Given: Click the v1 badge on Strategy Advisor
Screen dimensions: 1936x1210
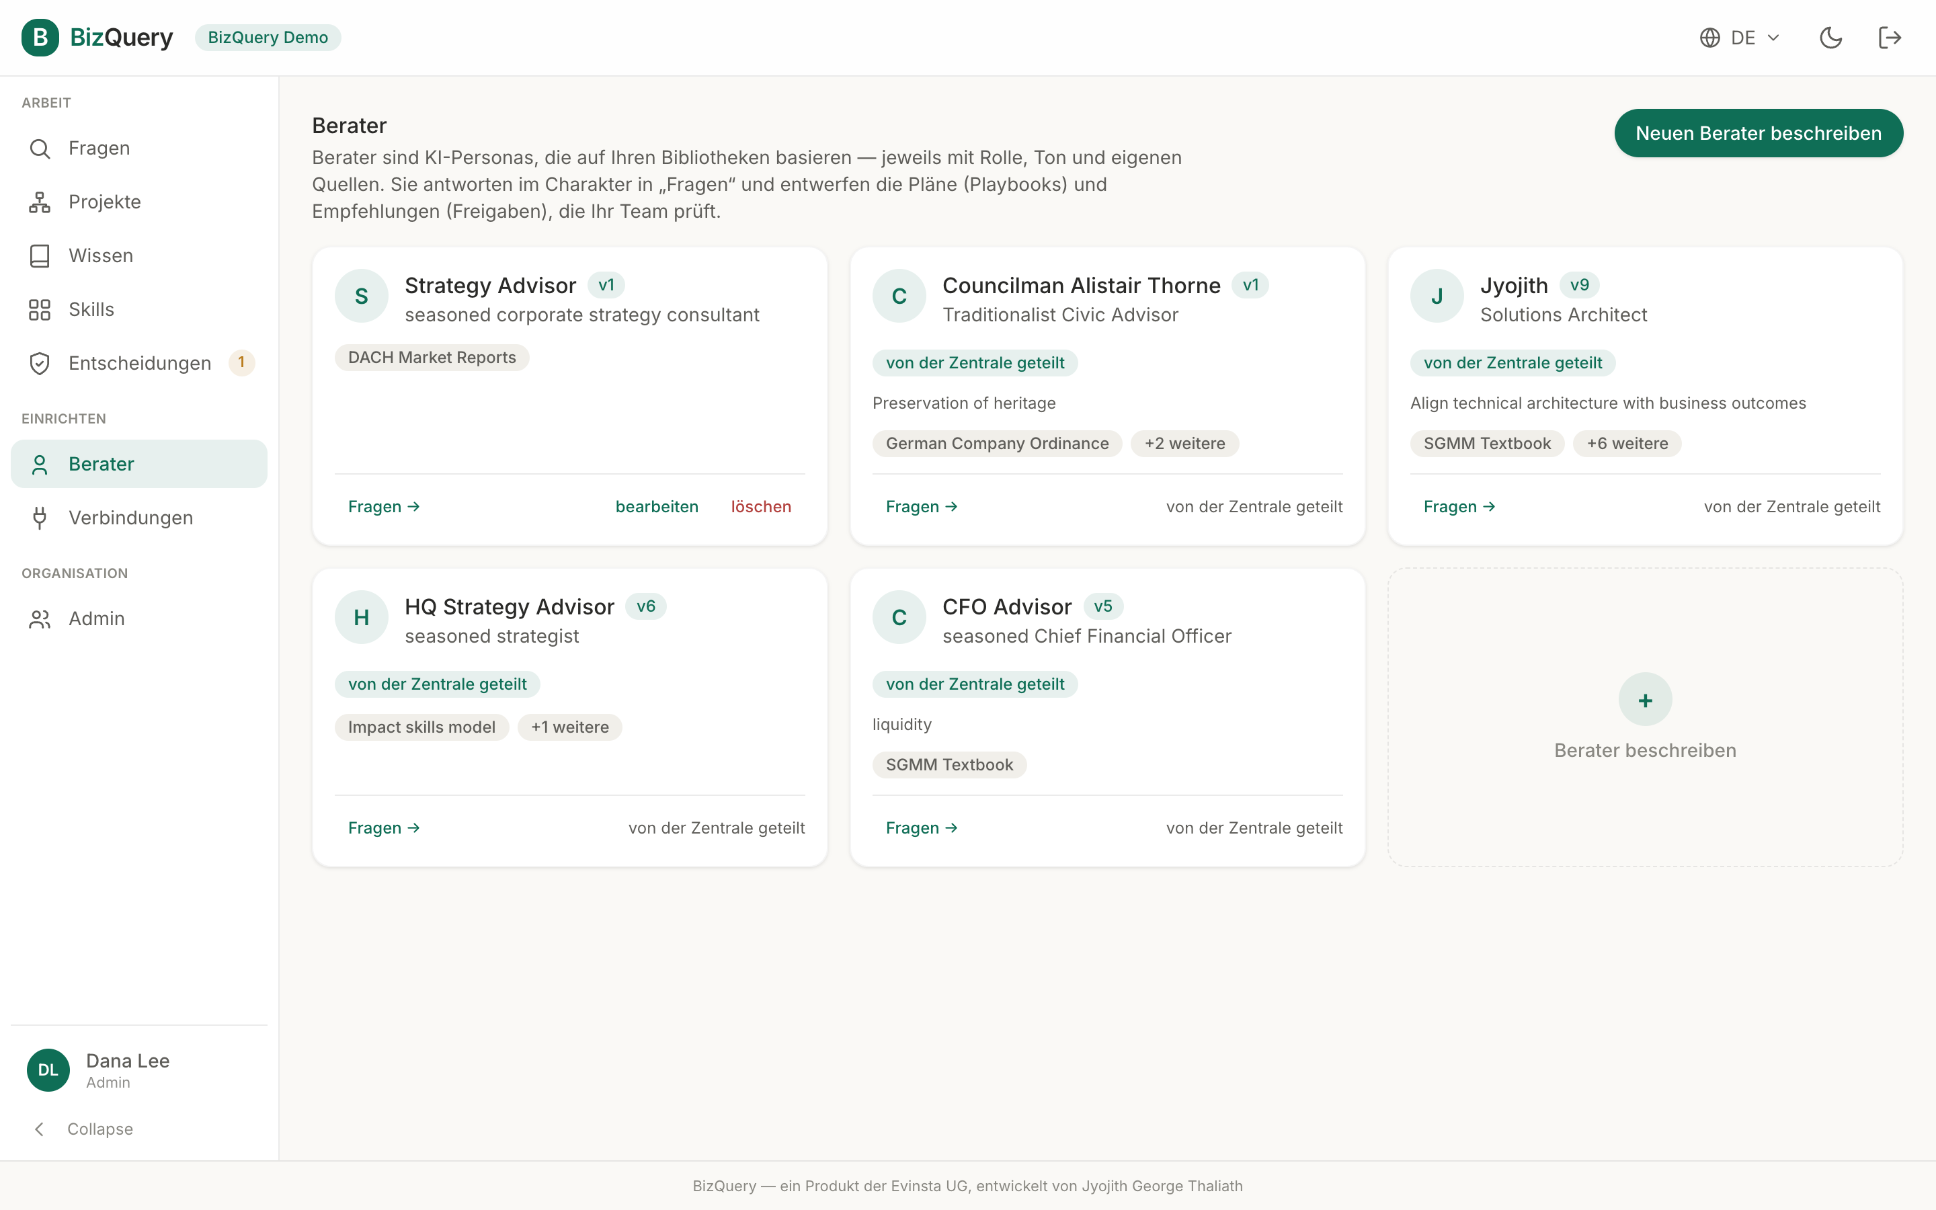Looking at the screenshot, I should pos(606,285).
